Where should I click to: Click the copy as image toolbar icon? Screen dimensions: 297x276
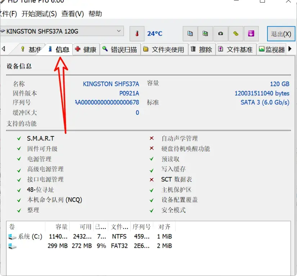pyautogui.click(x=205, y=33)
